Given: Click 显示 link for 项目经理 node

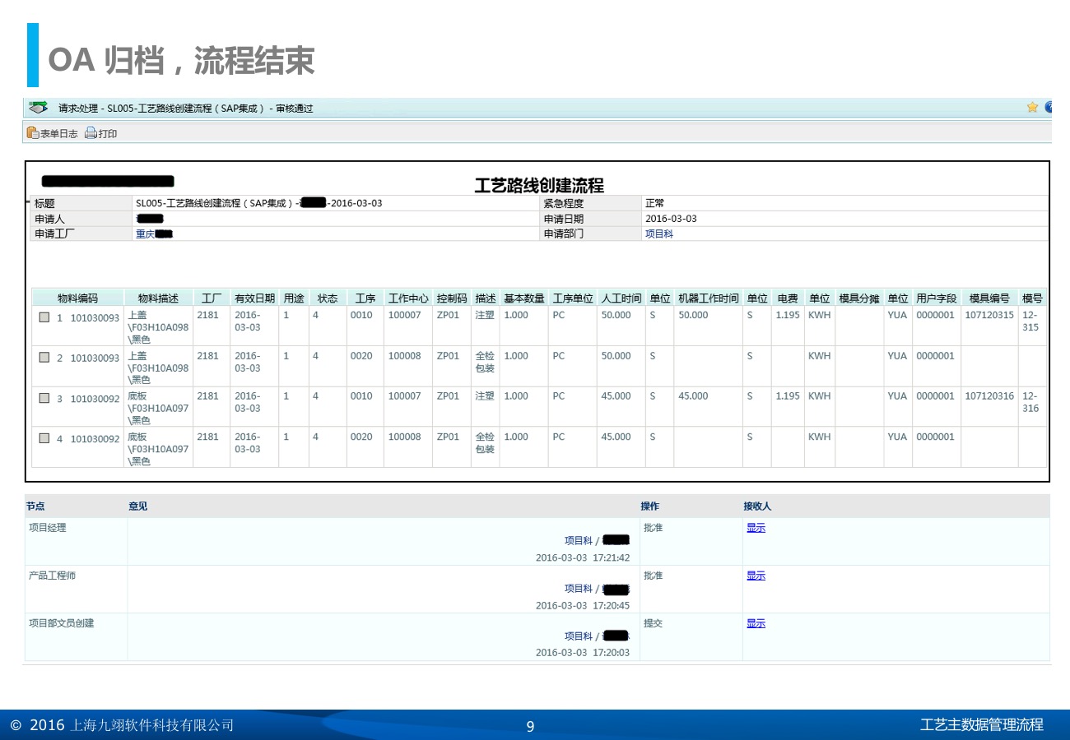Looking at the screenshot, I should pyautogui.click(x=756, y=528).
